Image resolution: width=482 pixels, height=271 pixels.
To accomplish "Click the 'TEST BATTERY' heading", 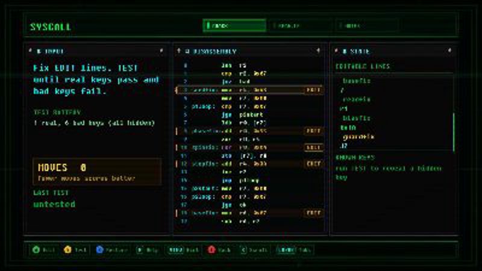I will 57,112.
